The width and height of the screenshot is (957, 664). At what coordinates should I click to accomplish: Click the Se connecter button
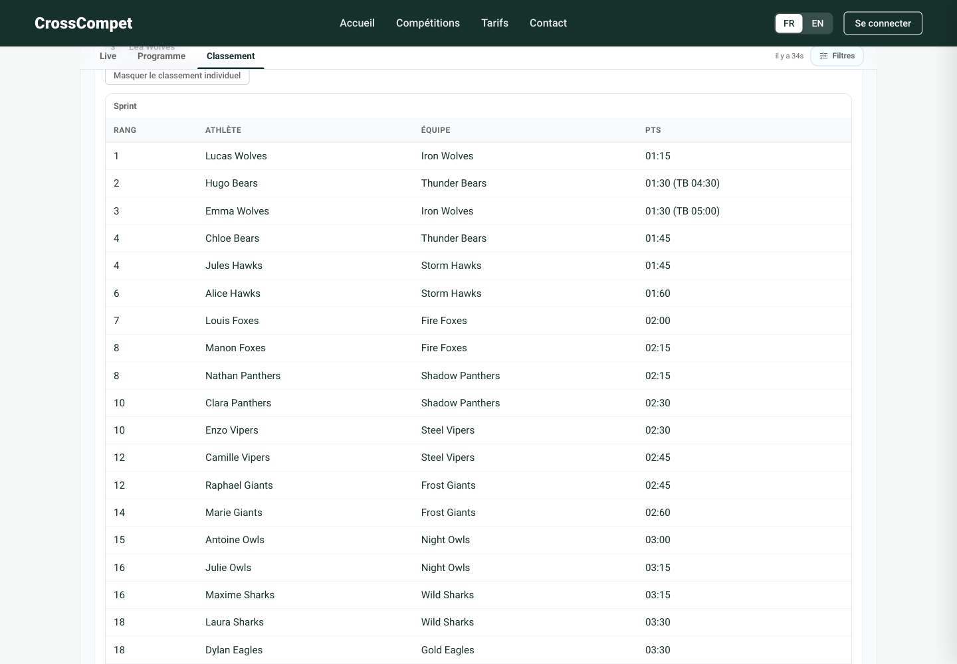[883, 23]
